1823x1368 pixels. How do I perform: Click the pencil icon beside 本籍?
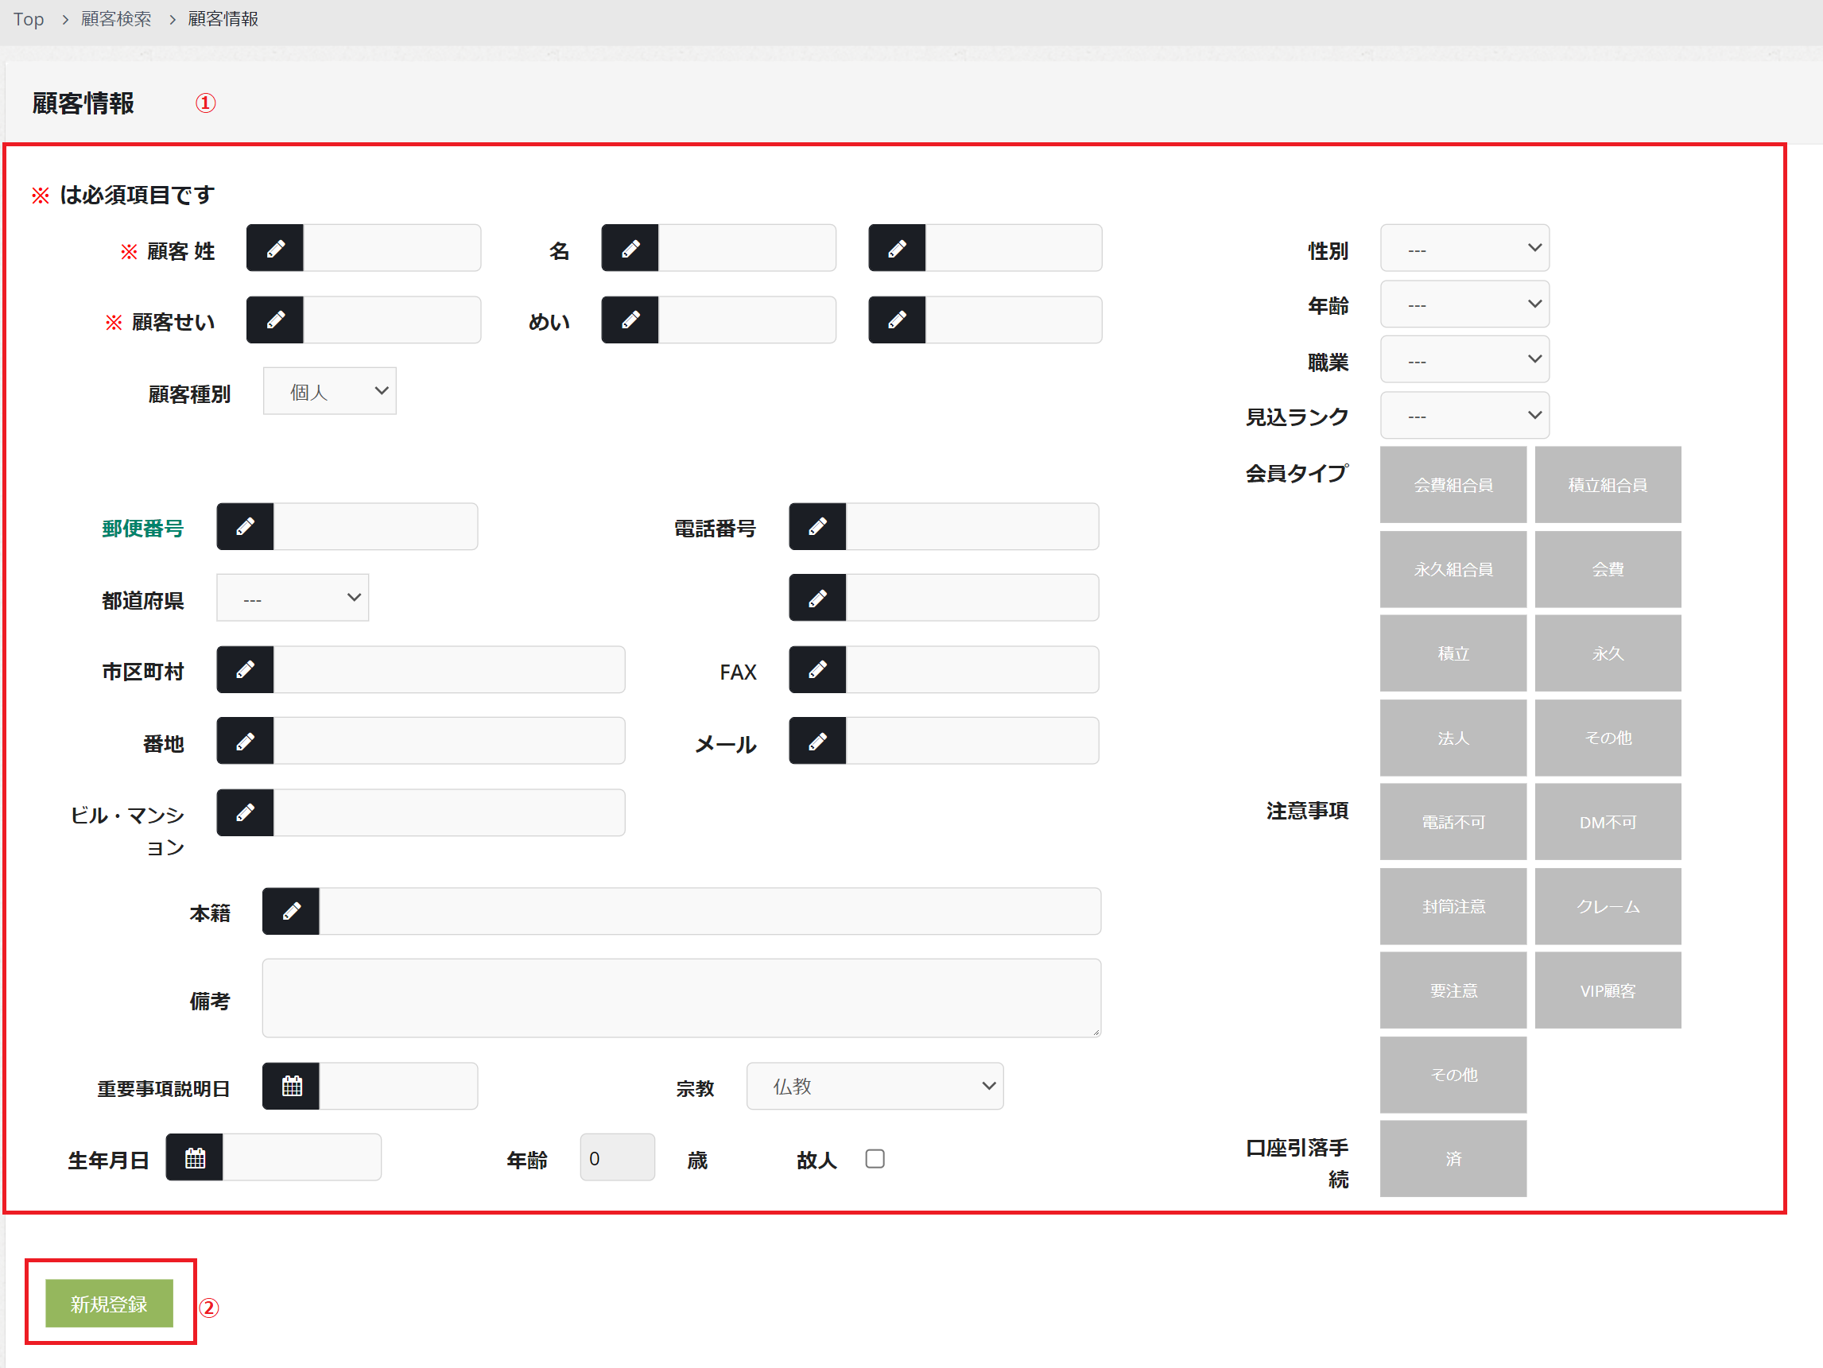tap(291, 912)
